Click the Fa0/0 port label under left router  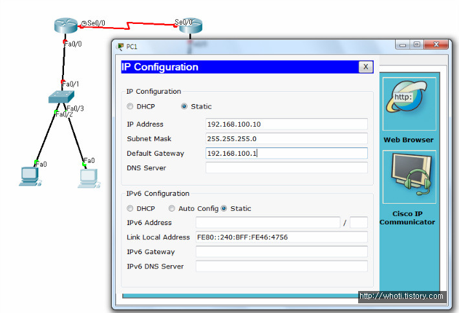click(x=73, y=44)
